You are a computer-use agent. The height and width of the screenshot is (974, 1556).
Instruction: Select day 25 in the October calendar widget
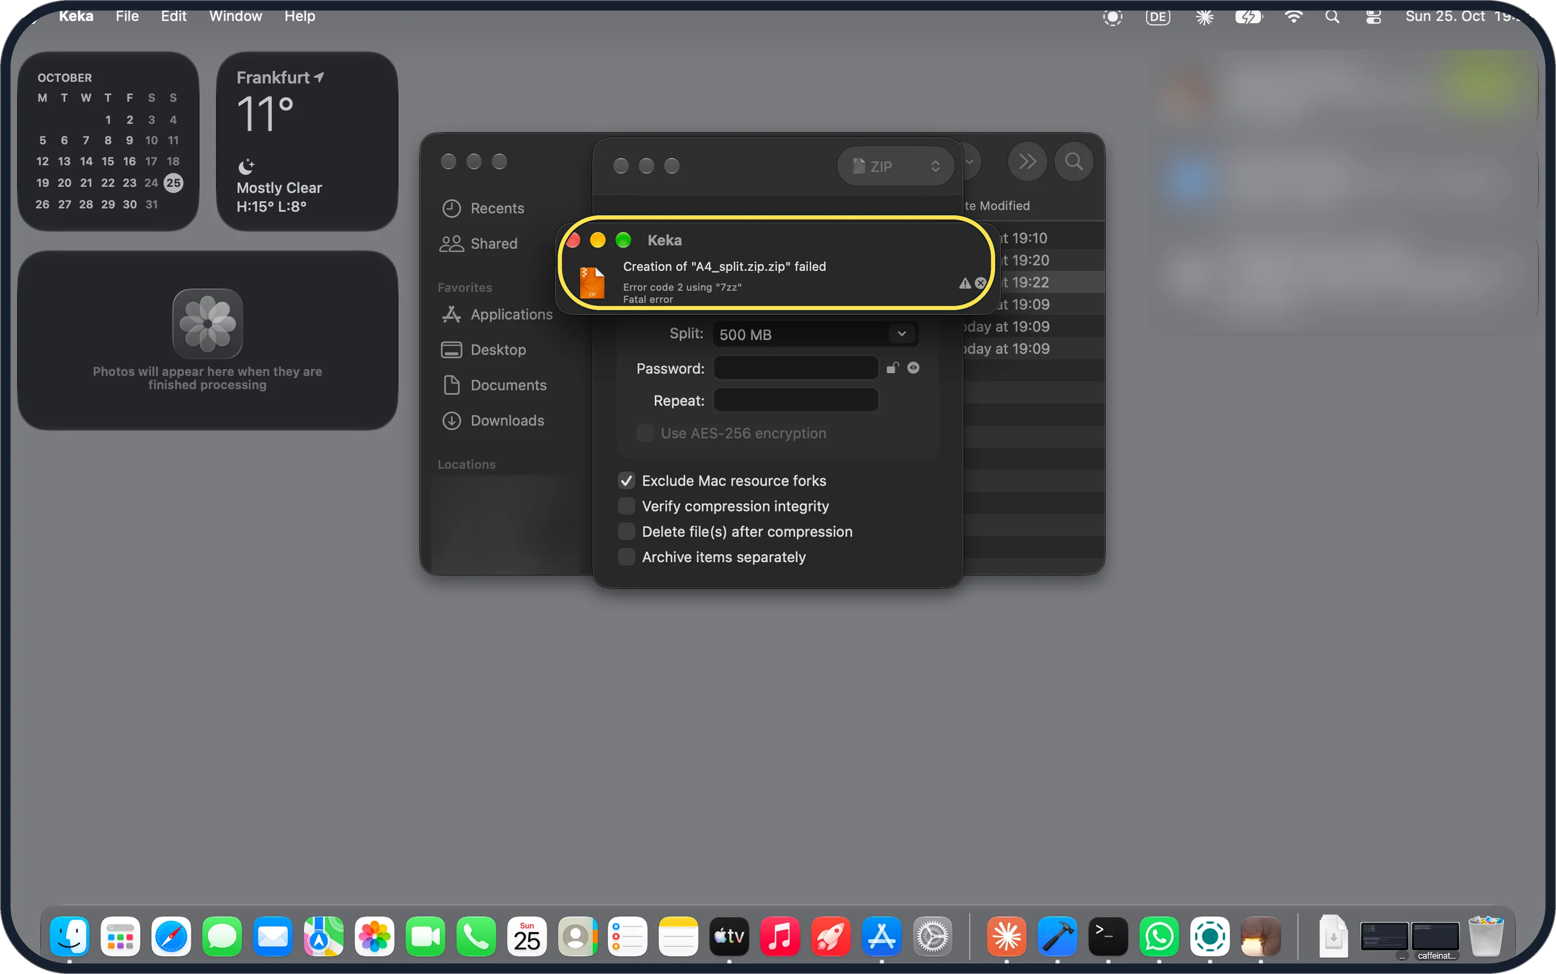(173, 183)
